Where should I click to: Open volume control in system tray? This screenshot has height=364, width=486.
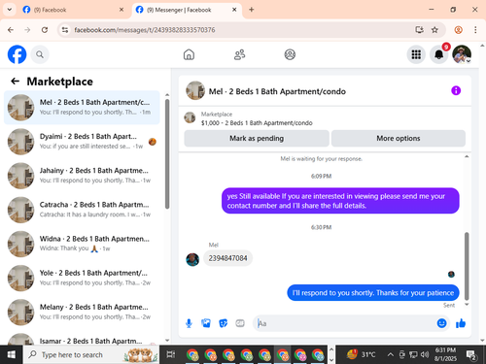(425, 354)
